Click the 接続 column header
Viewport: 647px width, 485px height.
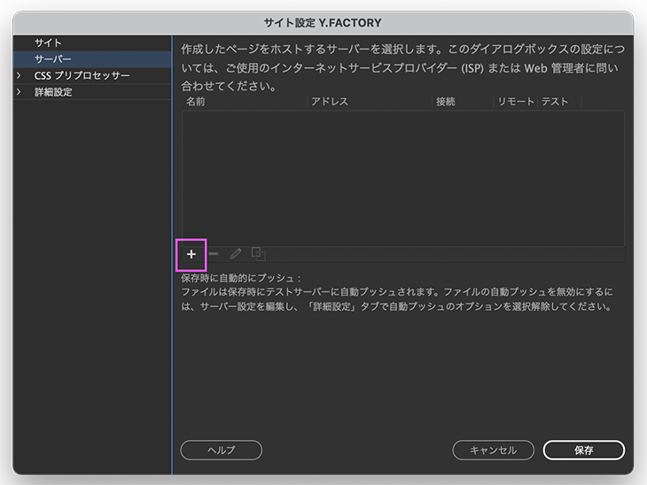pos(463,102)
